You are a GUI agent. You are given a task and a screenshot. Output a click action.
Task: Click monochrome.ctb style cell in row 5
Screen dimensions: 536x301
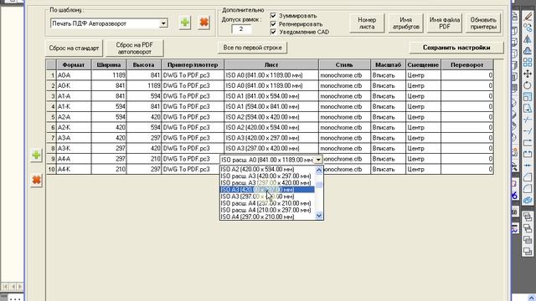click(x=344, y=117)
